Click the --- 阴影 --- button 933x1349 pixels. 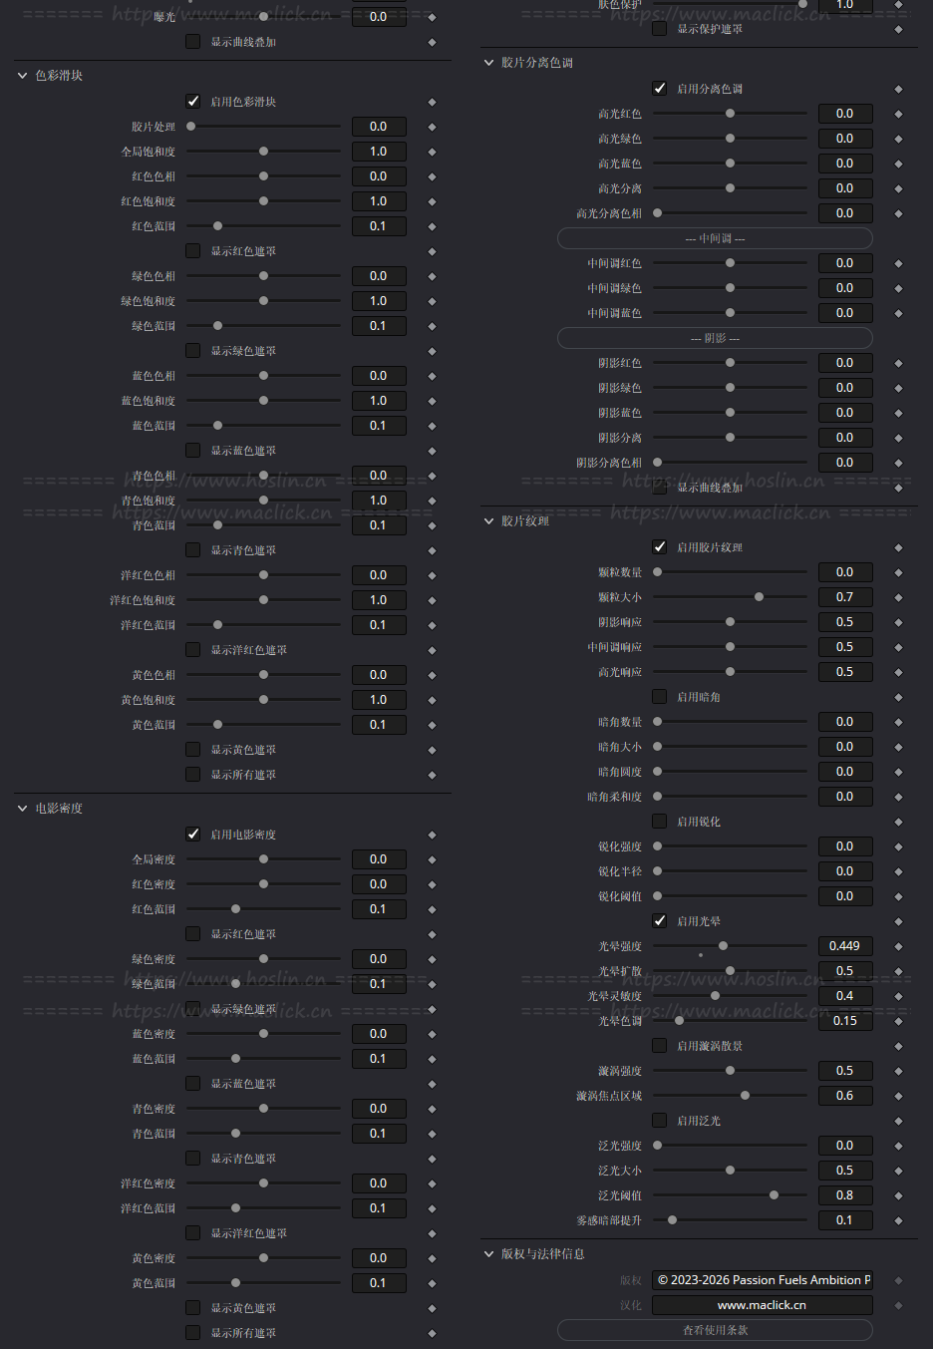pyautogui.click(x=715, y=338)
